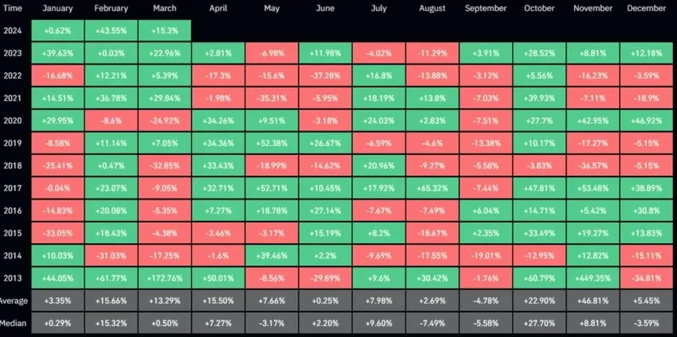Click the May 2021 -35.31% cell
The height and width of the screenshot is (337, 677).
click(x=271, y=98)
